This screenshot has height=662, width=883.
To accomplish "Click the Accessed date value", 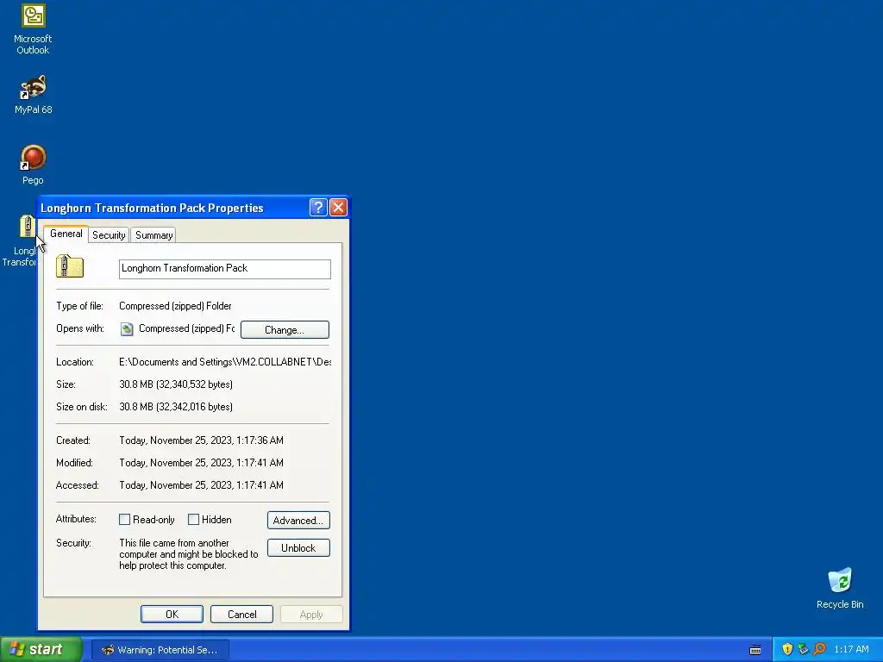I will tap(201, 485).
